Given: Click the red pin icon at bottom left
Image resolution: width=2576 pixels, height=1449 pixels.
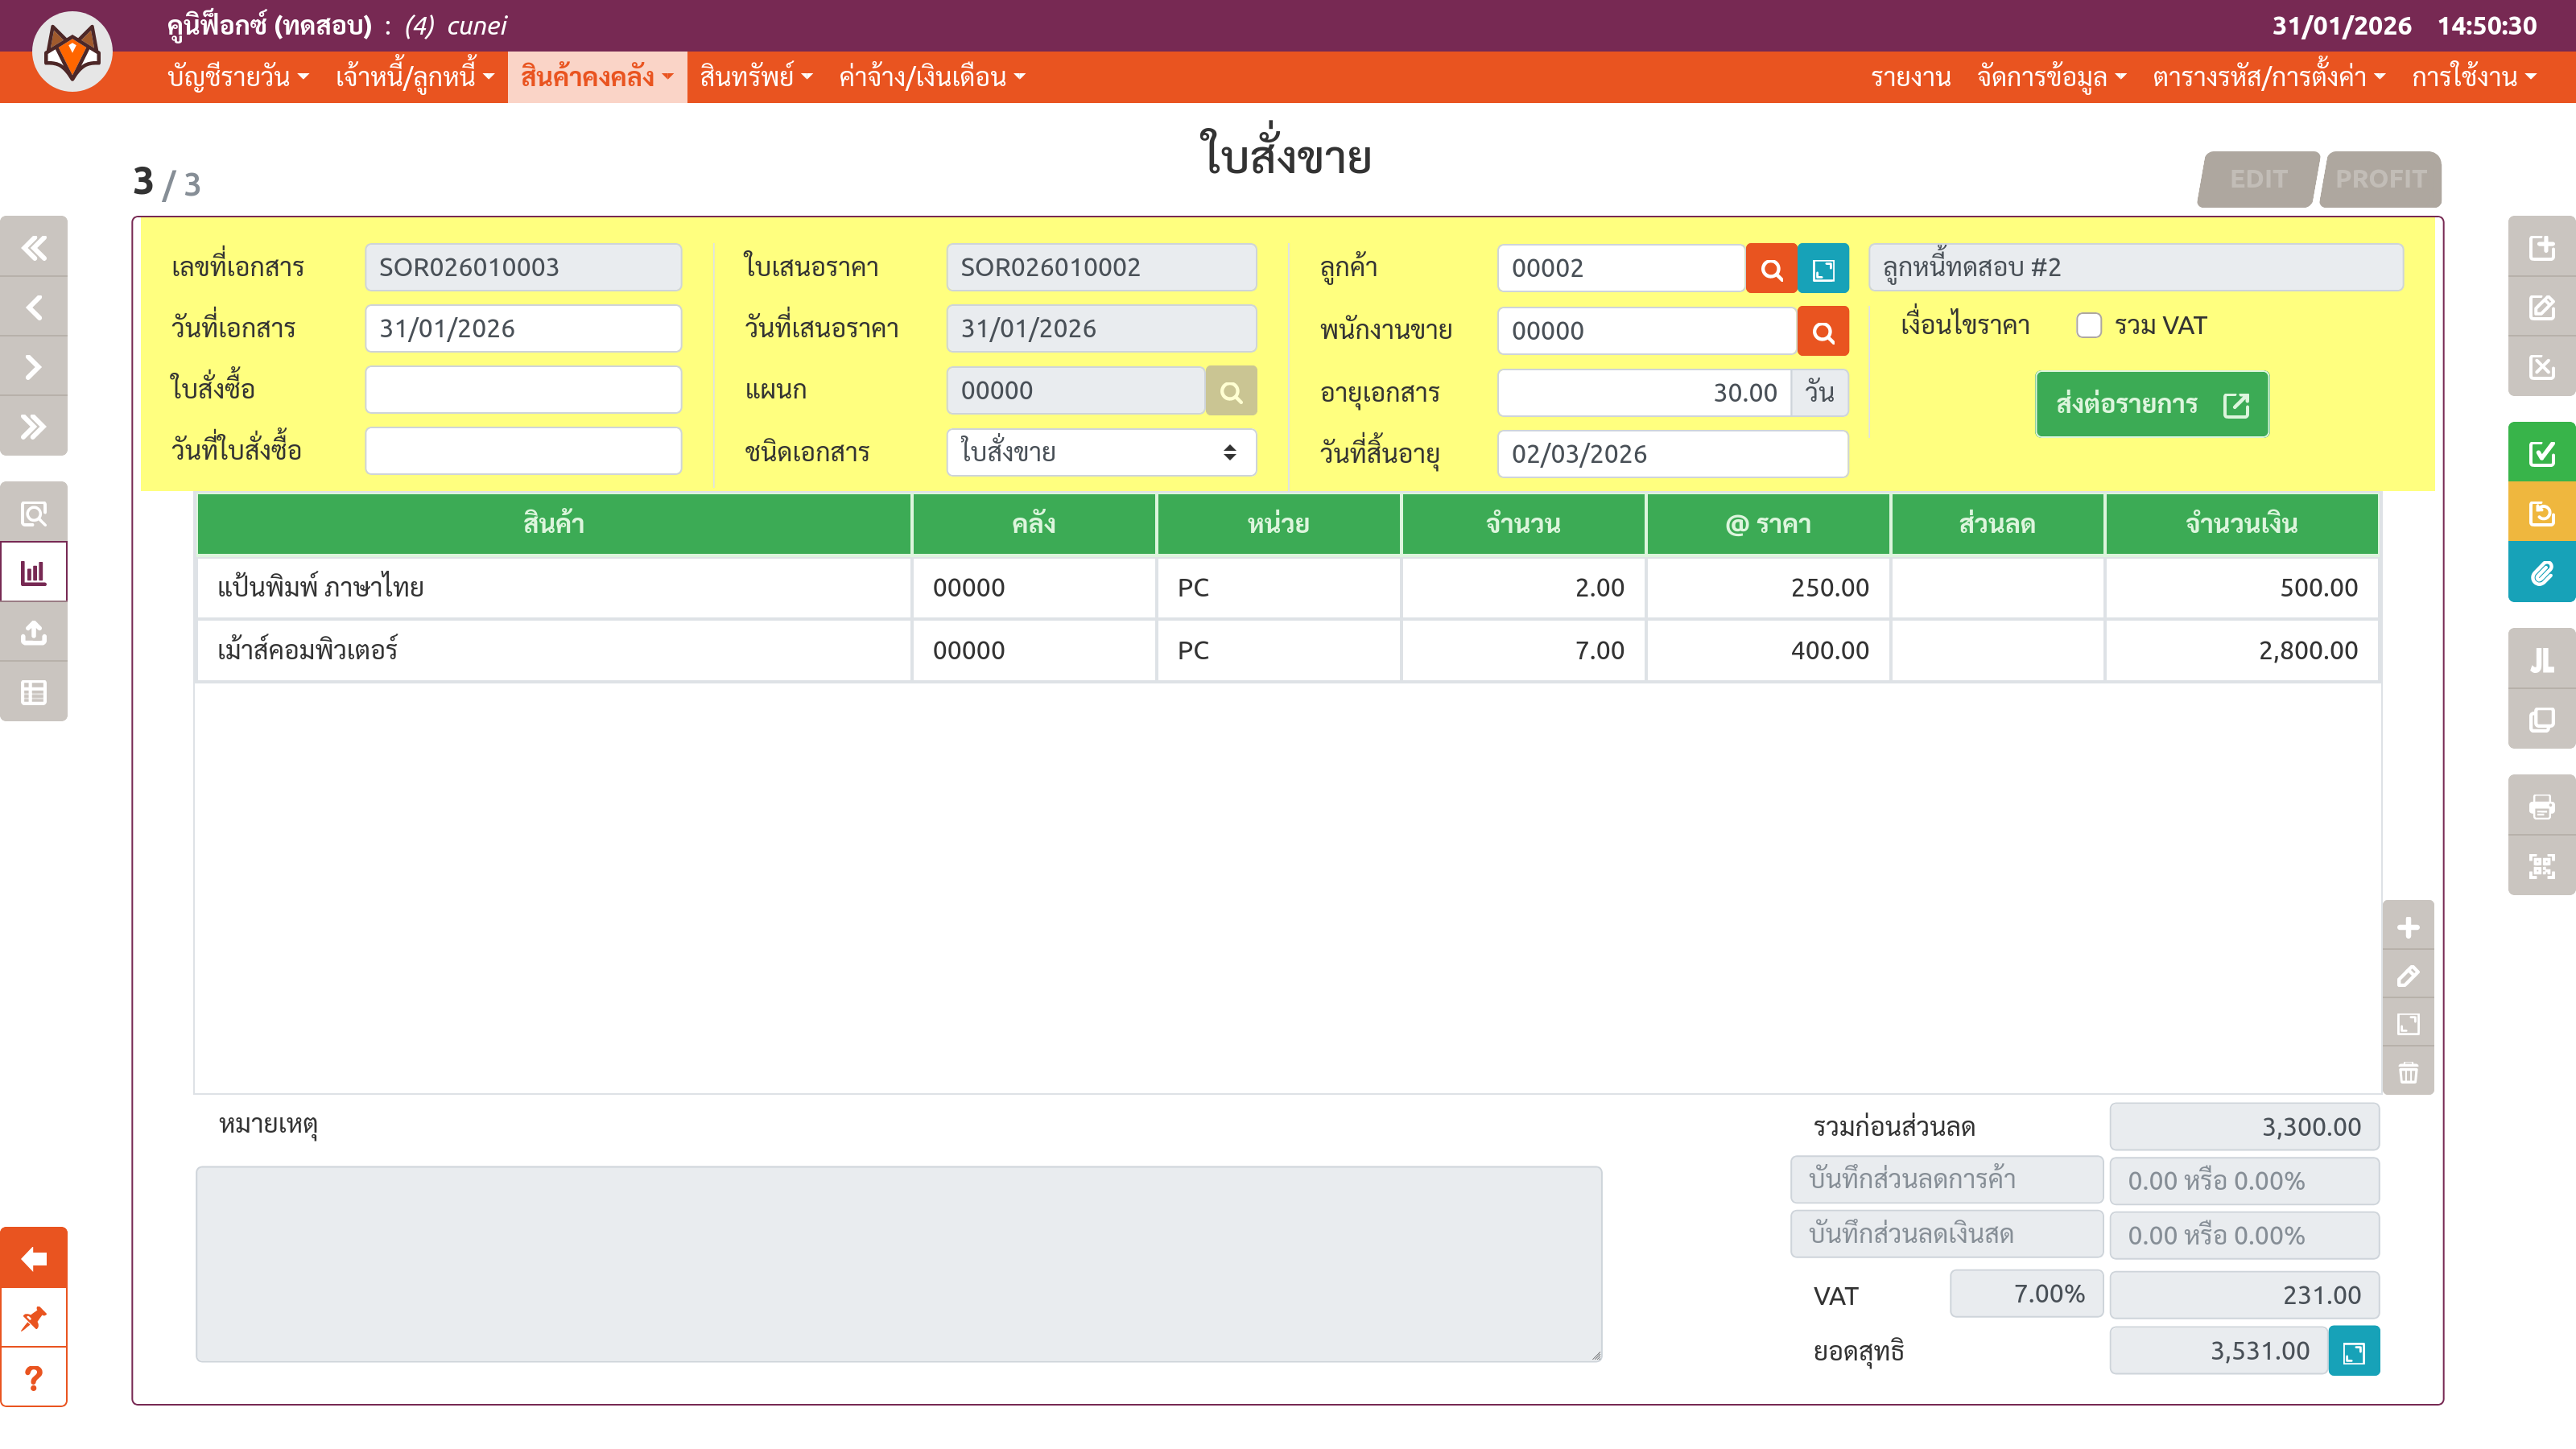Looking at the screenshot, I should 34,1318.
